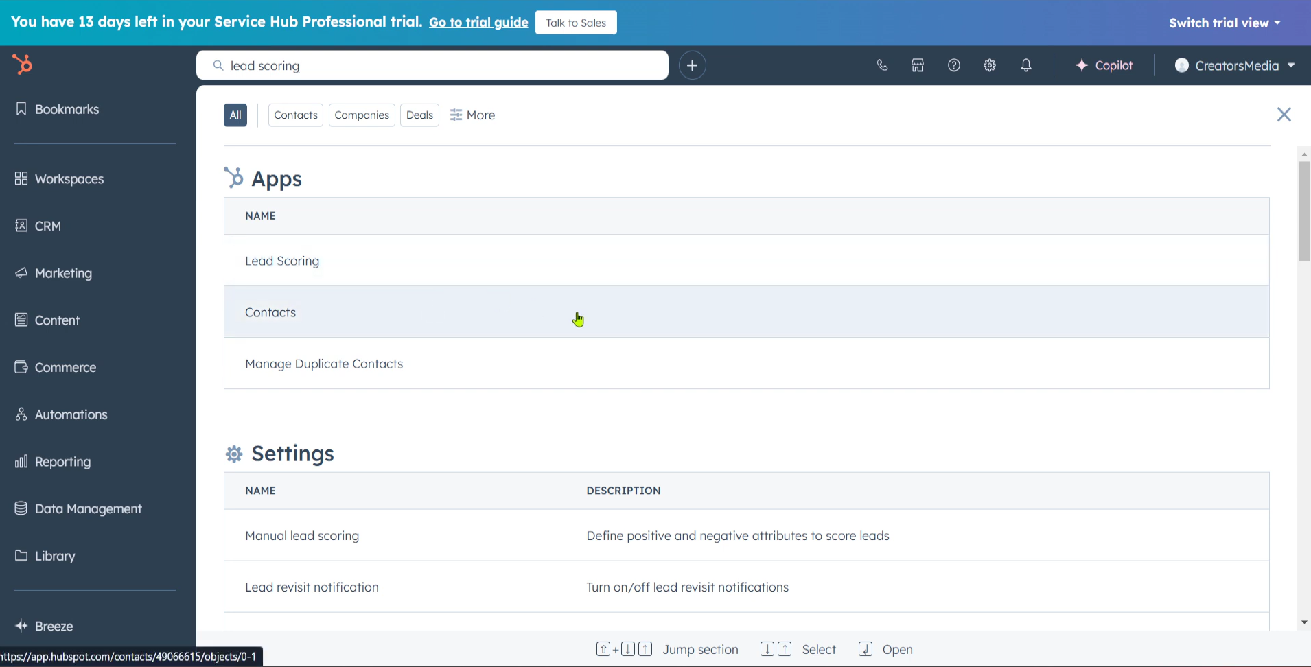Image resolution: width=1311 pixels, height=667 pixels.
Task: Click the plus create button
Action: coord(692,65)
